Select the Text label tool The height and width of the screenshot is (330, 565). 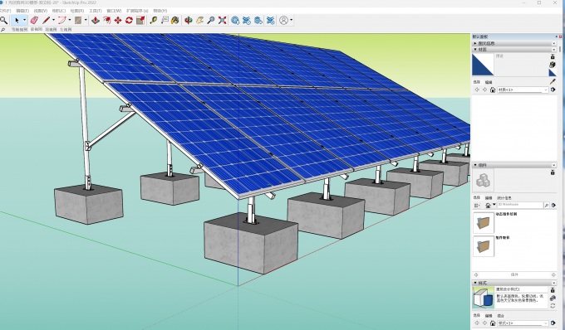pos(165,21)
